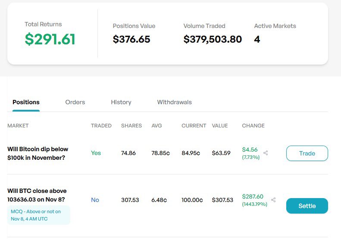Select the average price 78.85¢

pyautogui.click(x=160, y=153)
